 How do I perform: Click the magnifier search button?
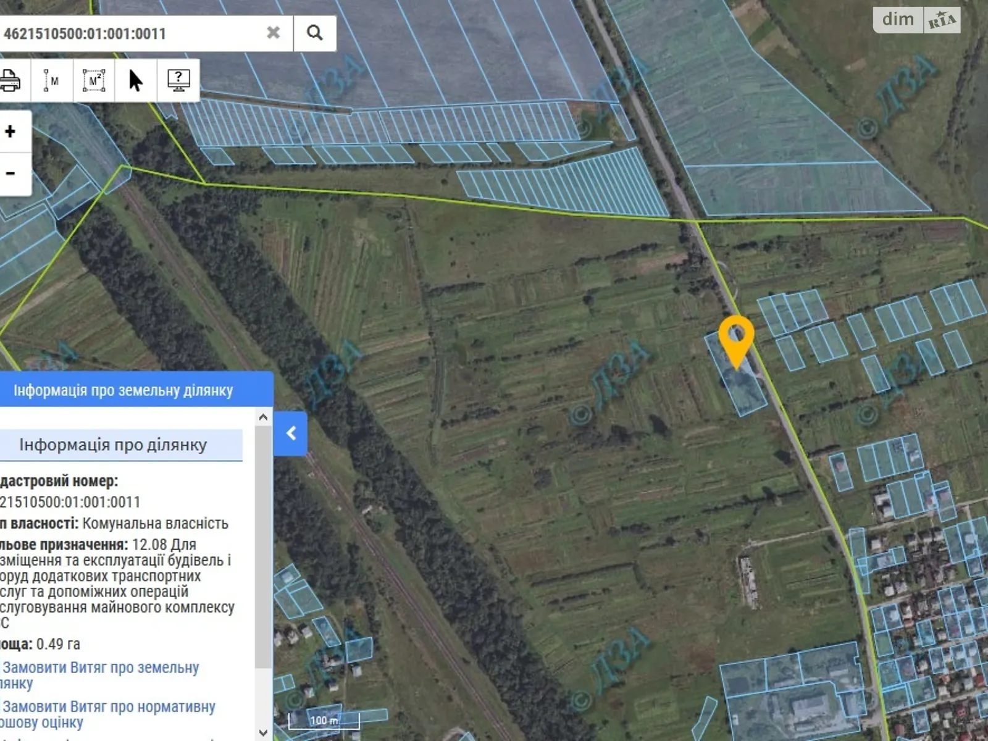315,33
